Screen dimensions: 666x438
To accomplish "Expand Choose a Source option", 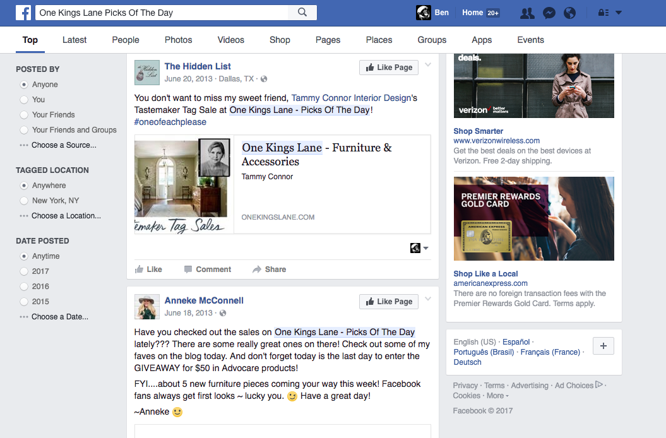I will [58, 145].
